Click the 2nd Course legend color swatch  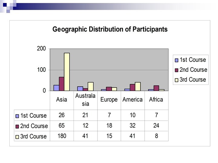click(176, 70)
